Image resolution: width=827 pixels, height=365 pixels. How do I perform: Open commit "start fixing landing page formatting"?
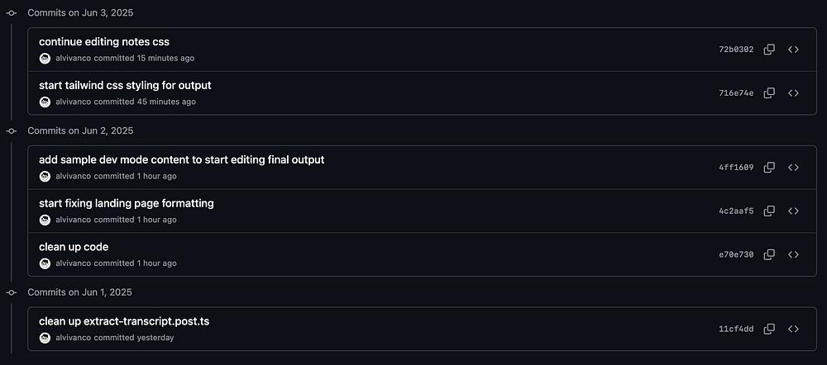click(126, 203)
